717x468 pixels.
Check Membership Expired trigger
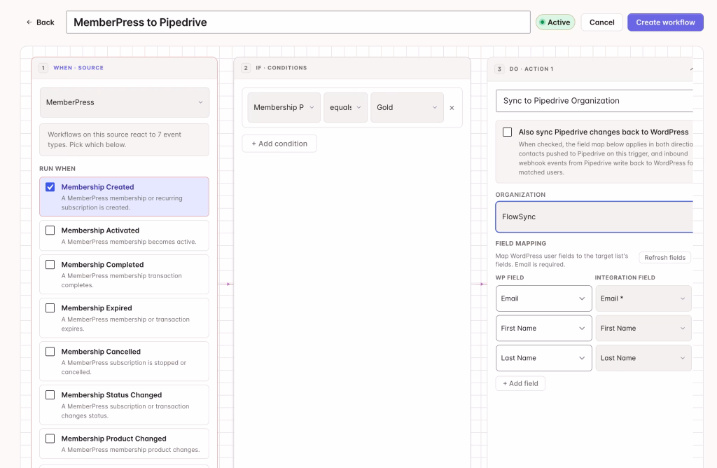[50, 308]
